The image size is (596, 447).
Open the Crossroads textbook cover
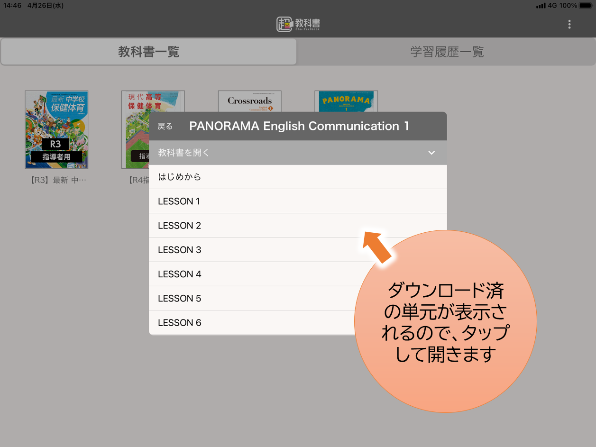(x=249, y=101)
